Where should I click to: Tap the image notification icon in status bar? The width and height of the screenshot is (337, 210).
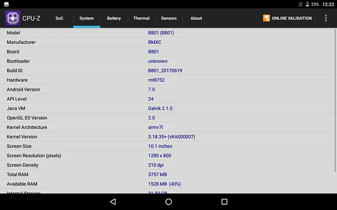6,4
